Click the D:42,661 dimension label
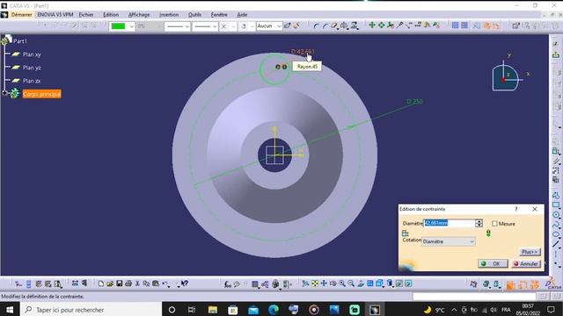 click(x=303, y=52)
